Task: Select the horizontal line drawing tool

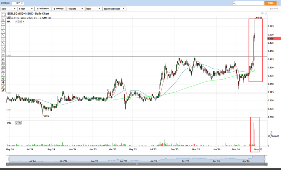Action: tap(3, 23)
